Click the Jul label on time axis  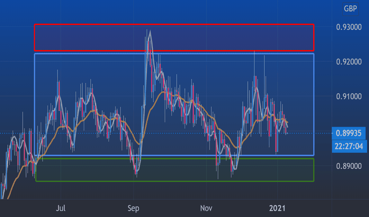point(61,208)
